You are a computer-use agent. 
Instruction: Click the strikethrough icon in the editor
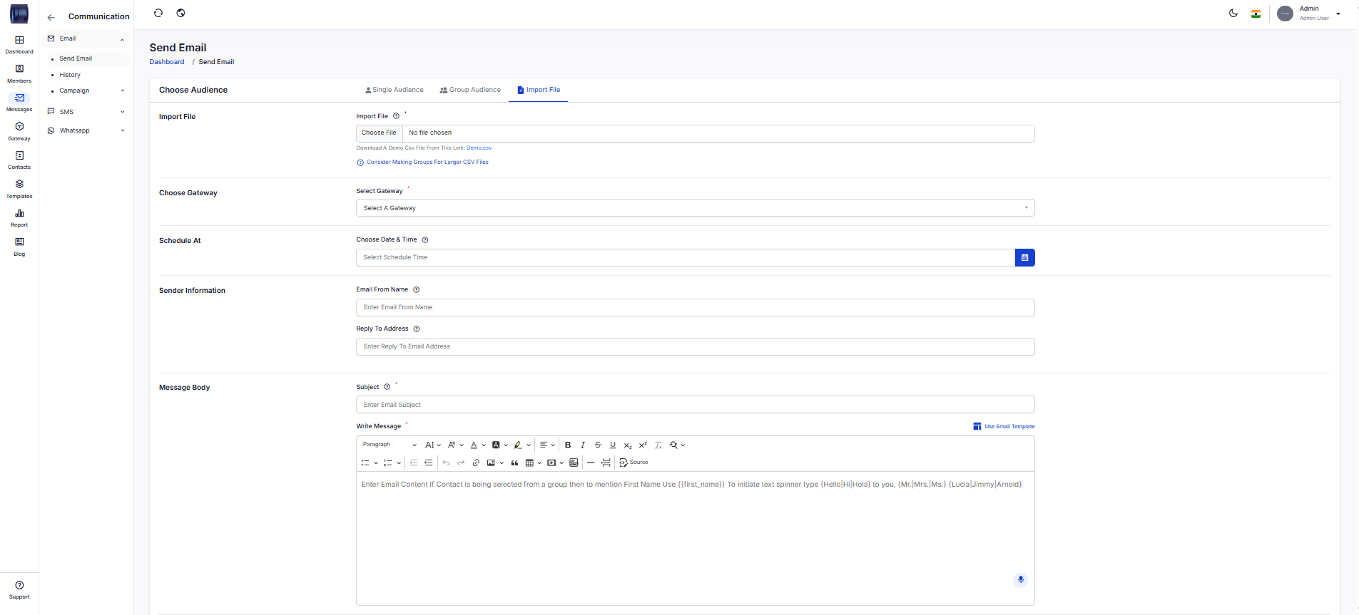(x=598, y=445)
